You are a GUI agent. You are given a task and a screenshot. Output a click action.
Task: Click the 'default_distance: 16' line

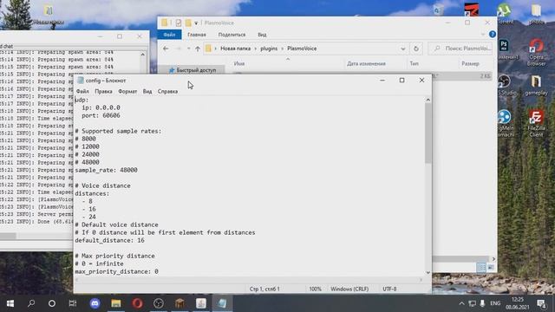tap(109, 240)
